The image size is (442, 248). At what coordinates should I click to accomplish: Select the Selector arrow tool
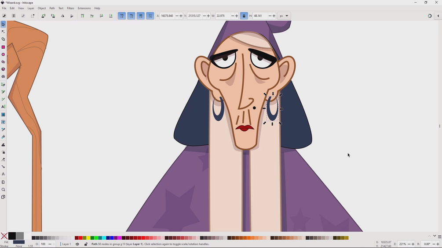point(3,25)
